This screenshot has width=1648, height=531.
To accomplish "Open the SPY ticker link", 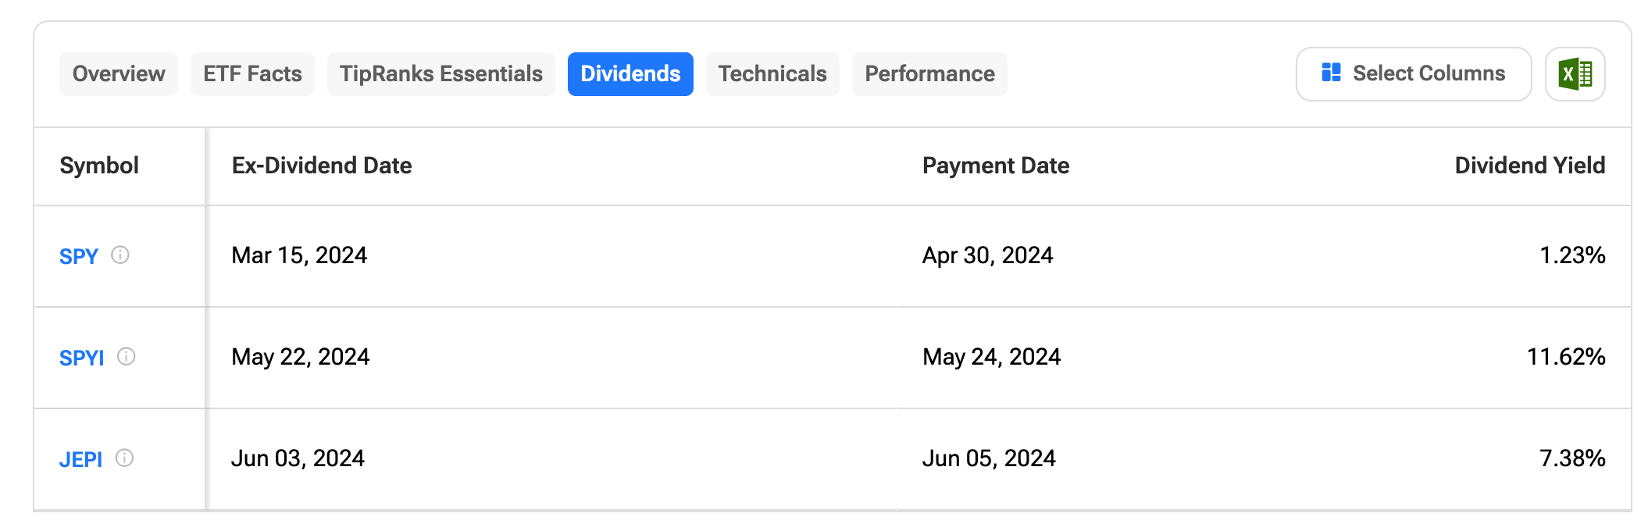I will (79, 257).
